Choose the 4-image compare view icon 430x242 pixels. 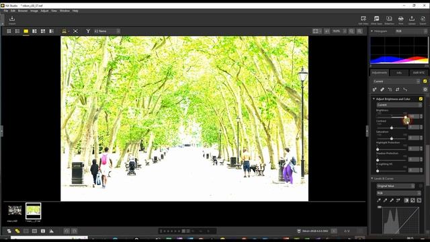(x=43, y=32)
